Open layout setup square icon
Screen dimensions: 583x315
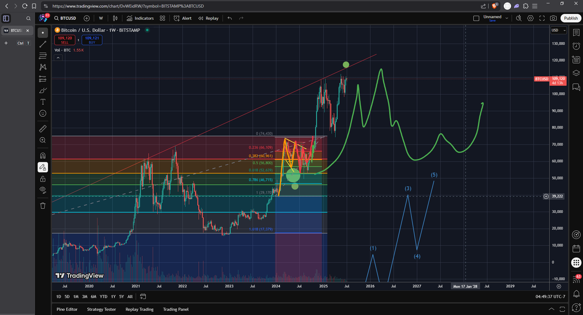476,18
